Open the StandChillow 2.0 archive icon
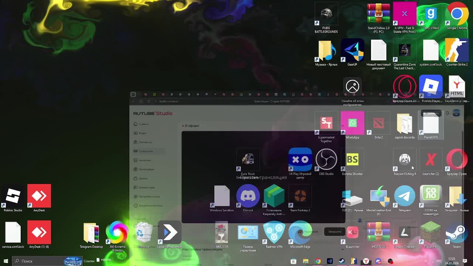The image size is (473, 266). point(378,14)
